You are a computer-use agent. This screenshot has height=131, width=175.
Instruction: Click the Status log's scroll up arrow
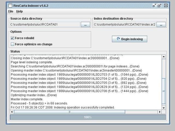164,57
